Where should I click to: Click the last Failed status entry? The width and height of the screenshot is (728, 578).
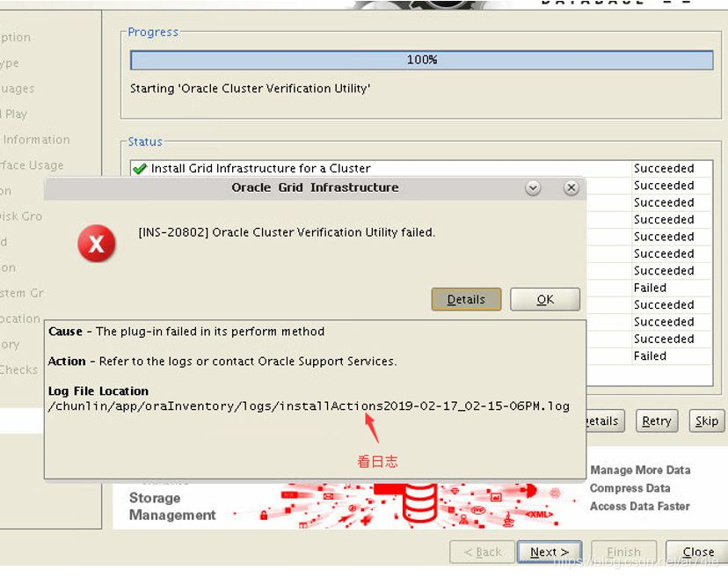point(650,356)
